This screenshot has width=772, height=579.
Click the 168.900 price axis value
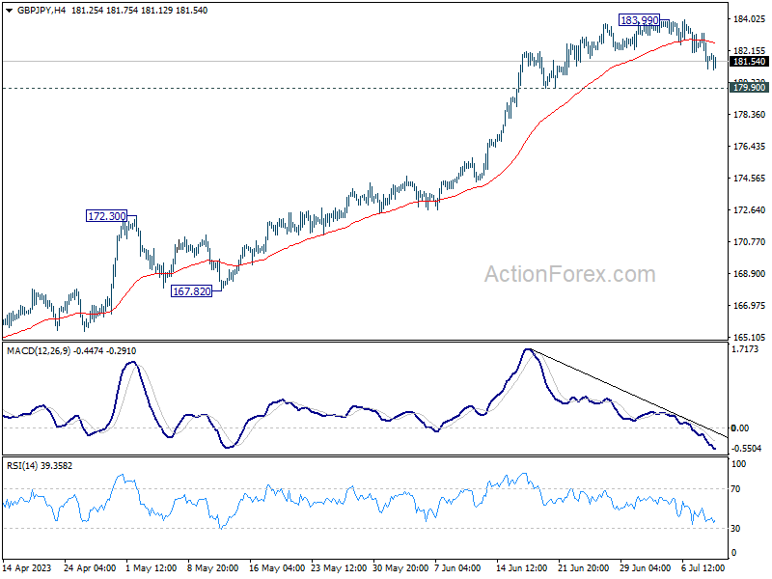pos(750,274)
